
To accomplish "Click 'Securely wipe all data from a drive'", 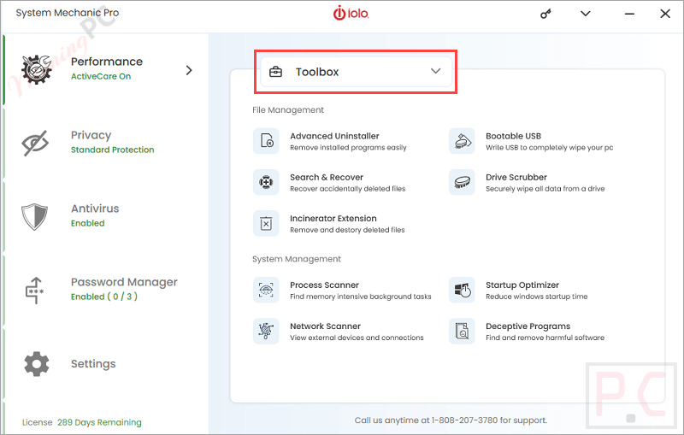I will click(x=545, y=189).
